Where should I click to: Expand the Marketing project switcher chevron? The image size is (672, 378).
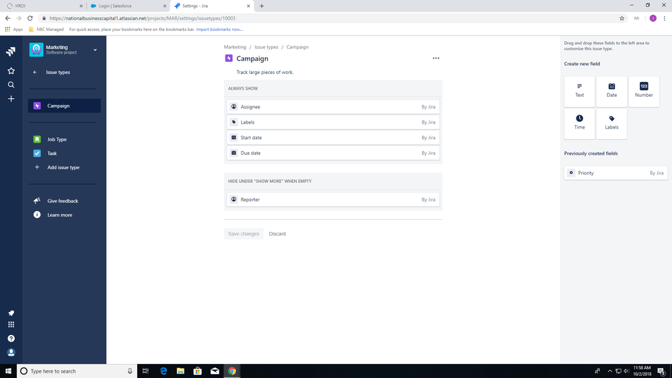point(95,50)
